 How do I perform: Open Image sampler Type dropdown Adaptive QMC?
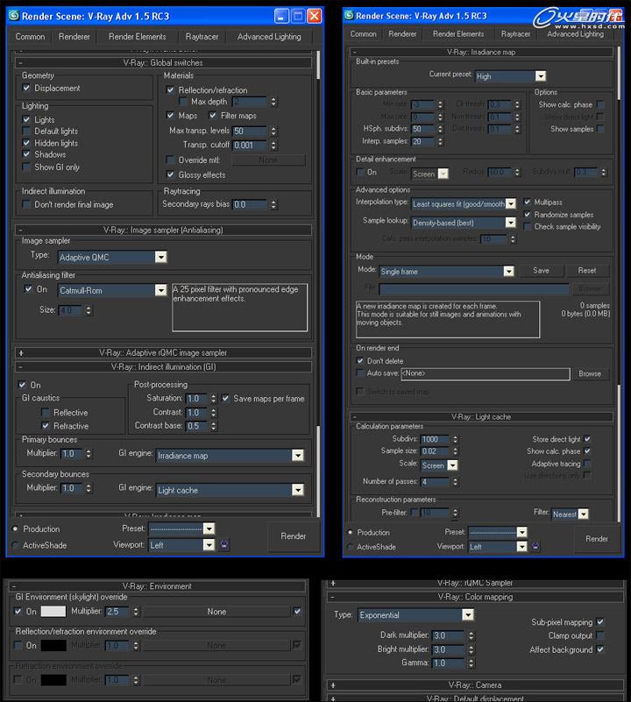click(112, 257)
